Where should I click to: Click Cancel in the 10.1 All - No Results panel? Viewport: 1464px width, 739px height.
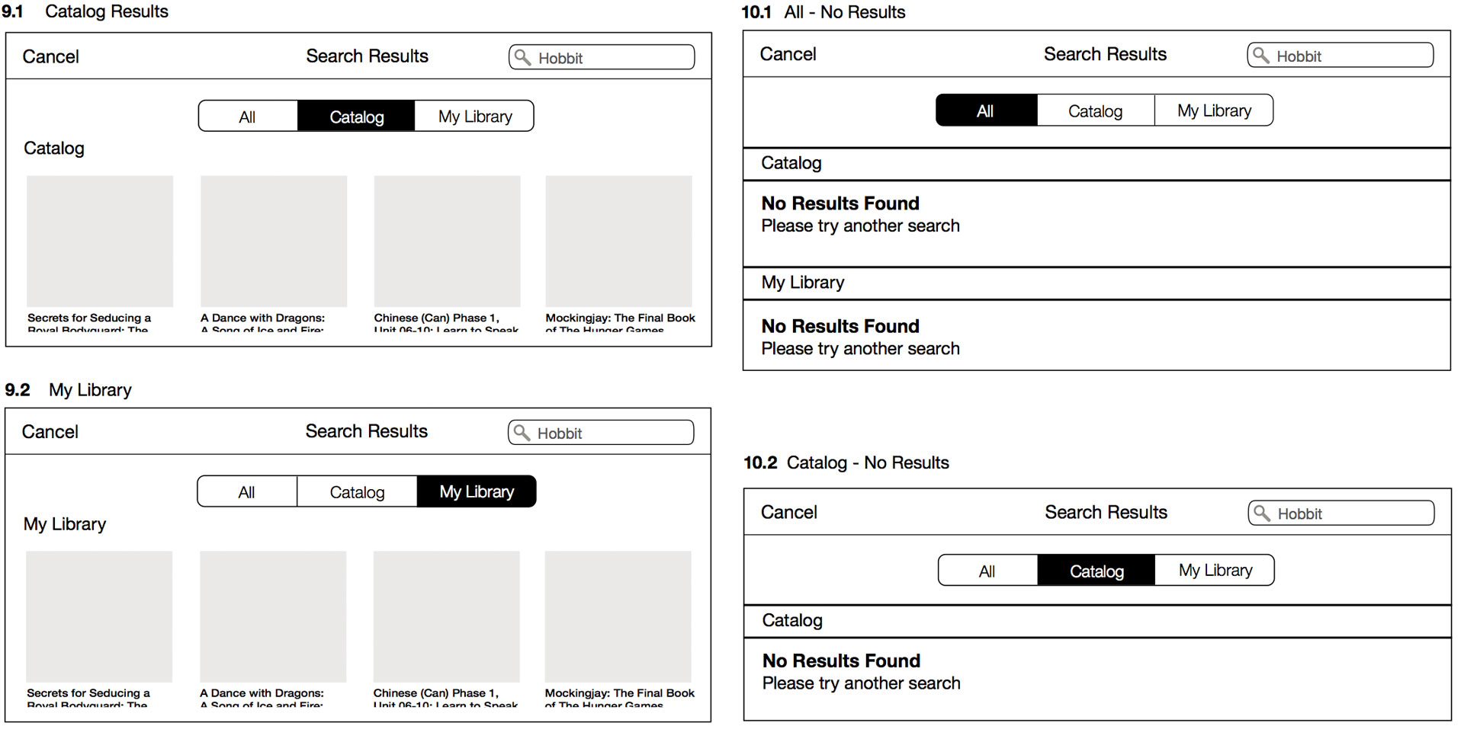tap(788, 54)
